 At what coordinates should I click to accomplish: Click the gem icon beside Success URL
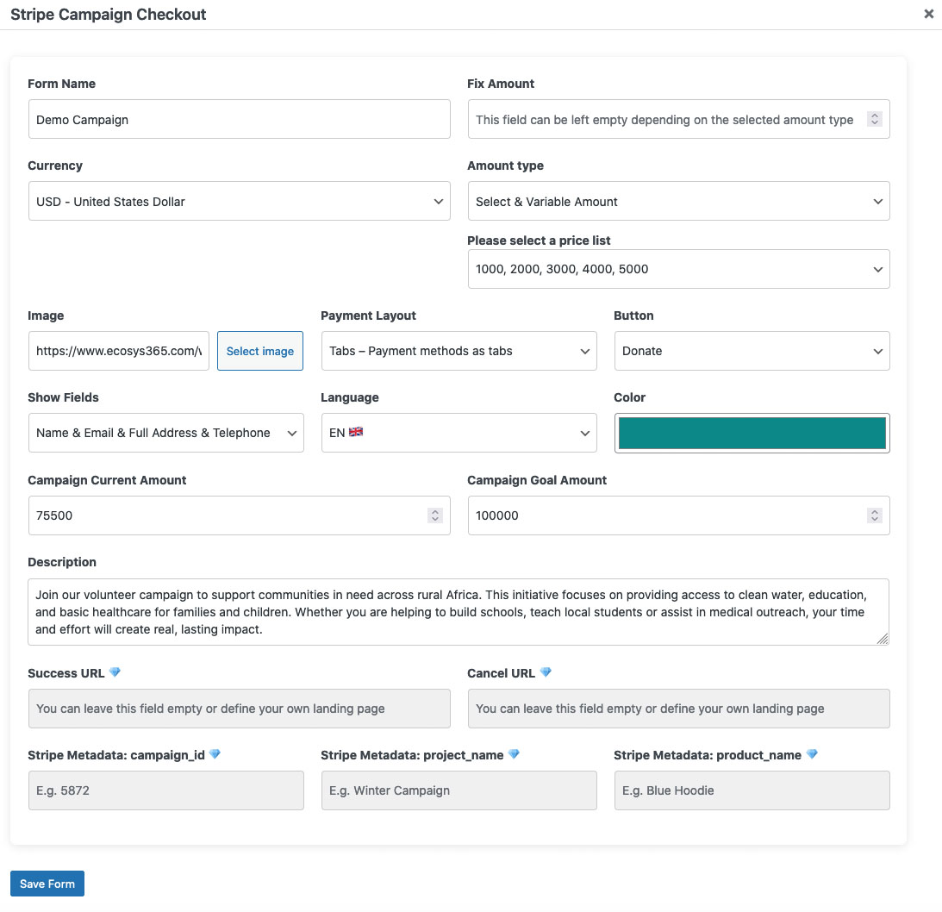click(115, 672)
